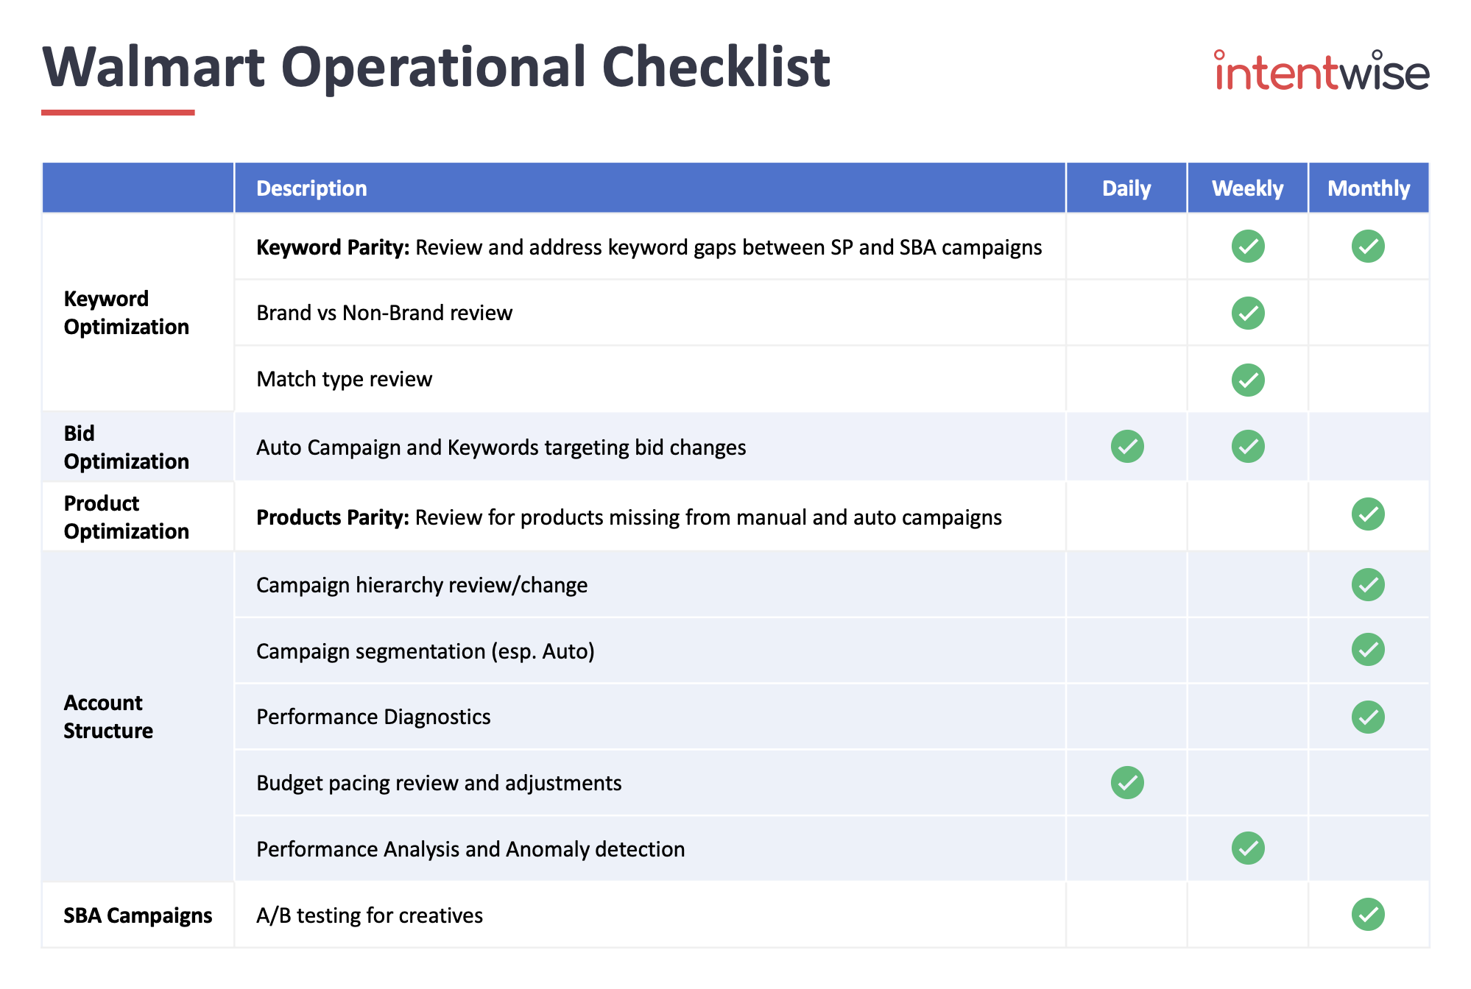This screenshot has width=1471, height=989.
Task: Click the intentwise logo
Action: pyautogui.click(x=1322, y=71)
